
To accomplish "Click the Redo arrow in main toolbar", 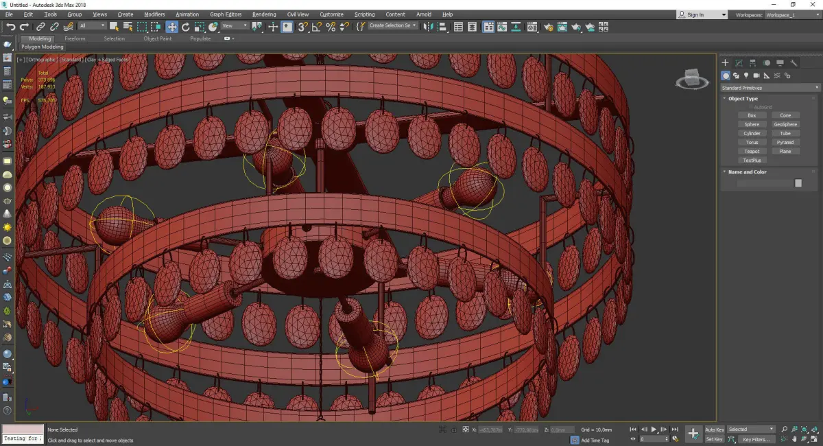I will click(x=23, y=27).
